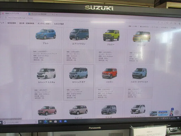Click the browser favorites star icon
The image size is (181, 136).
162,23
